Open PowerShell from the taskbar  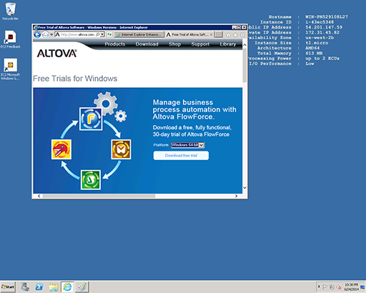(39, 287)
